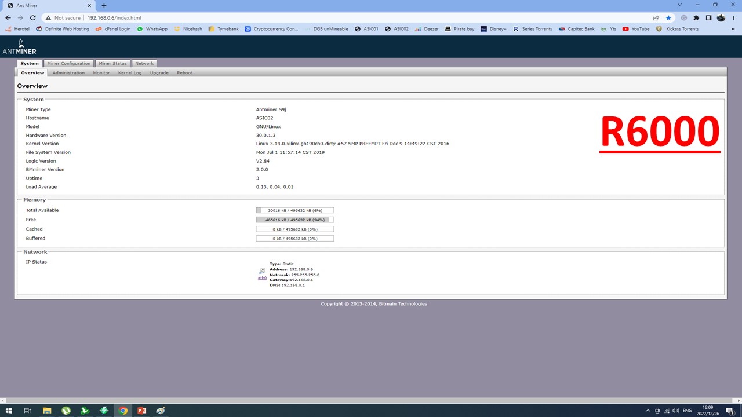
Task: Click the Antminer logo in header
Action: point(19,47)
